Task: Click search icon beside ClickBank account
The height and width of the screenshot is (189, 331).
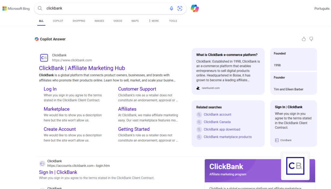Action: [199, 115]
